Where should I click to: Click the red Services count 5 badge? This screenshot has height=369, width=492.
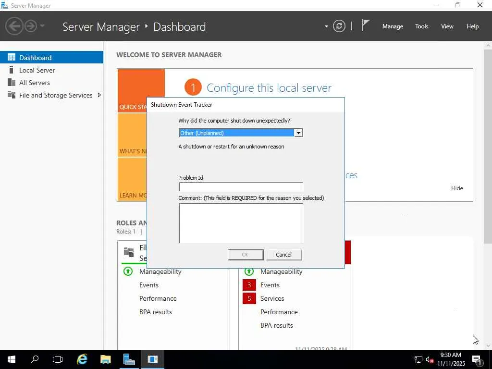249,298
